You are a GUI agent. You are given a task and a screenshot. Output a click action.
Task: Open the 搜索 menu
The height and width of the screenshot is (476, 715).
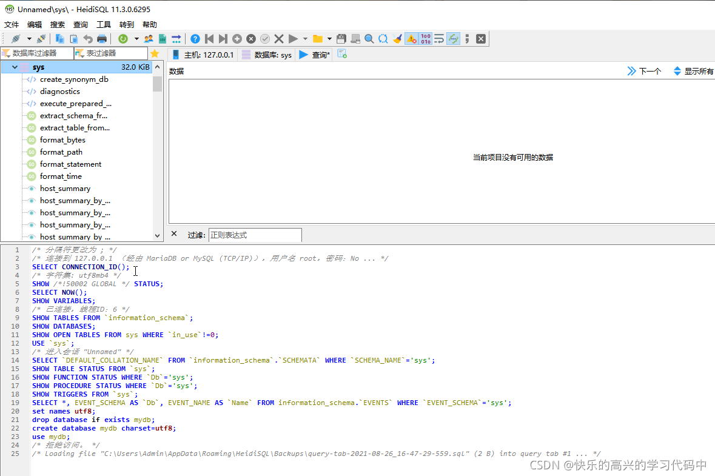tap(58, 25)
